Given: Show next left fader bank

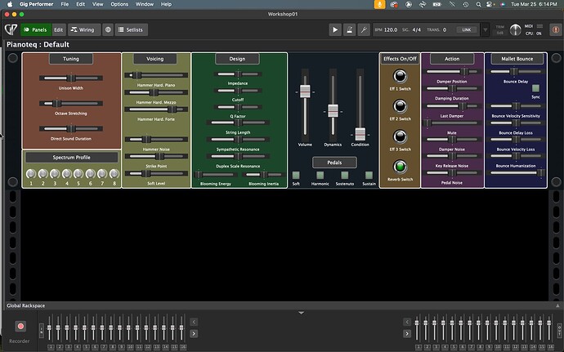Looking at the screenshot, I should click(x=194, y=334).
